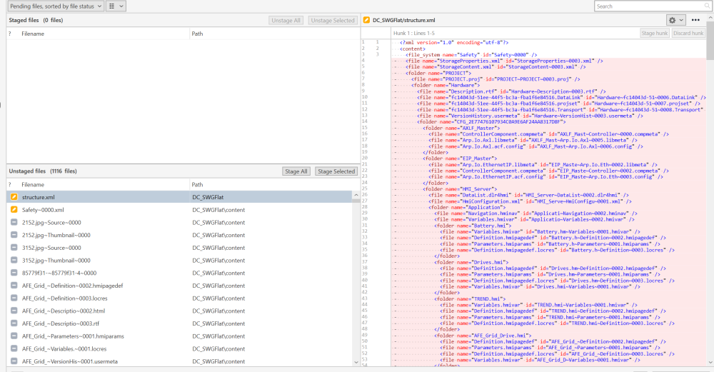Click the file icon in diff header
The height and width of the screenshot is (372, 714).
pyautogui.click(x=366, y=21)
